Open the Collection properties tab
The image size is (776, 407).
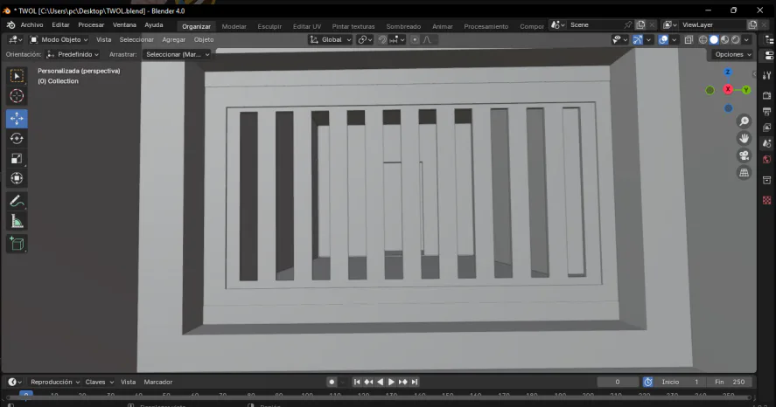pyautogui.click(x=767, y=180)
